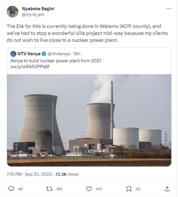The height and width of the screenshot is (197, 178).
Task: Click the 410 likes count
Action: point(99,189)
